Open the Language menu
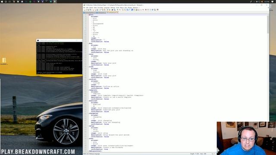This screenshot has width=276, height=155. tap(107, 8)
